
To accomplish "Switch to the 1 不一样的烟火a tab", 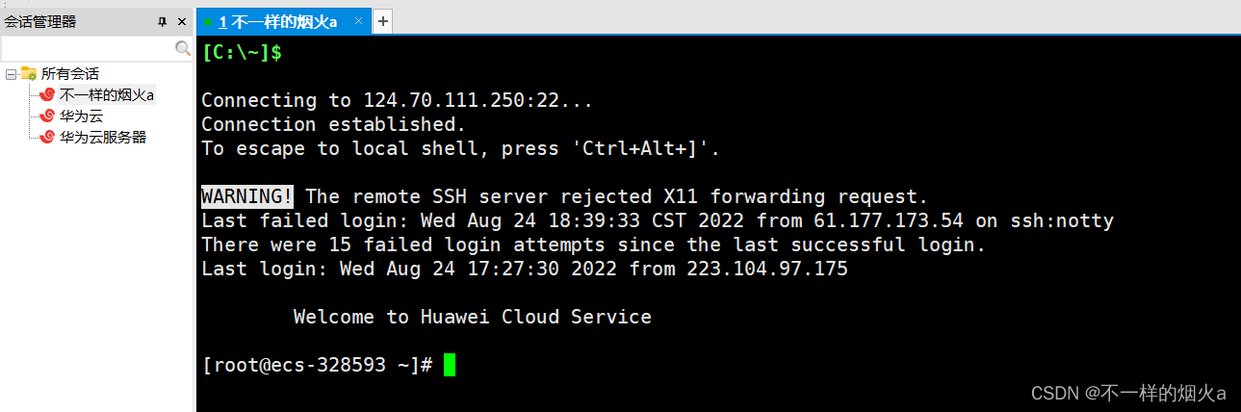I will coord(277,22).
